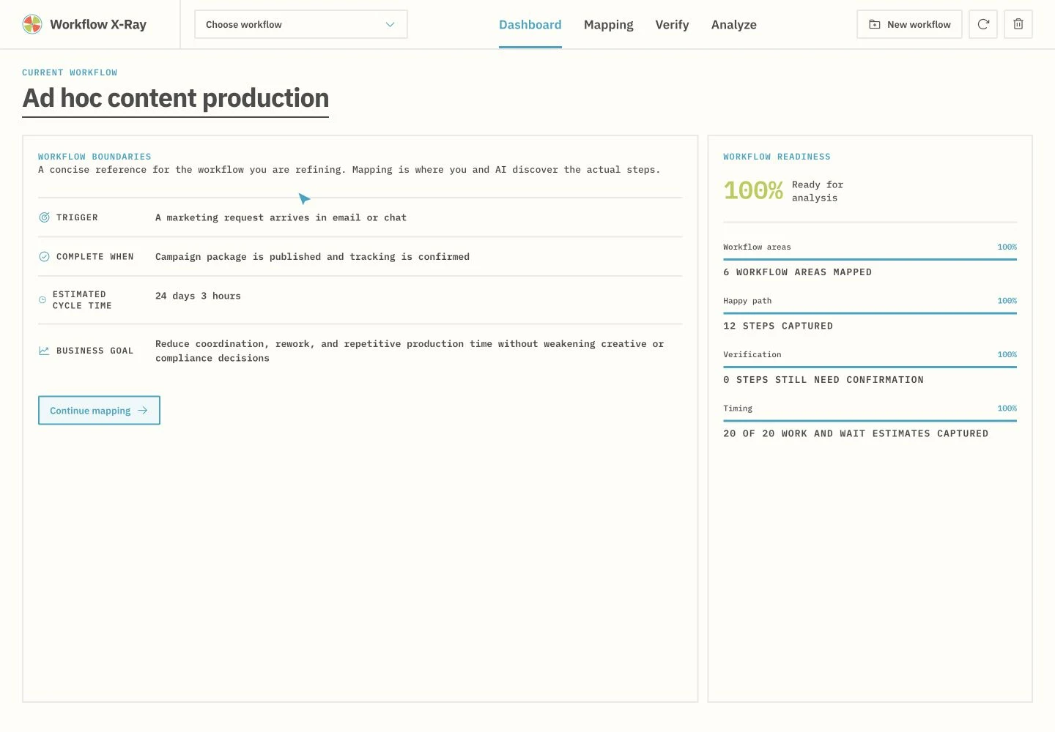Click the Workflow X-Ray app name
The height and width of the screenshot is (732, 1055).
point(98,24)
